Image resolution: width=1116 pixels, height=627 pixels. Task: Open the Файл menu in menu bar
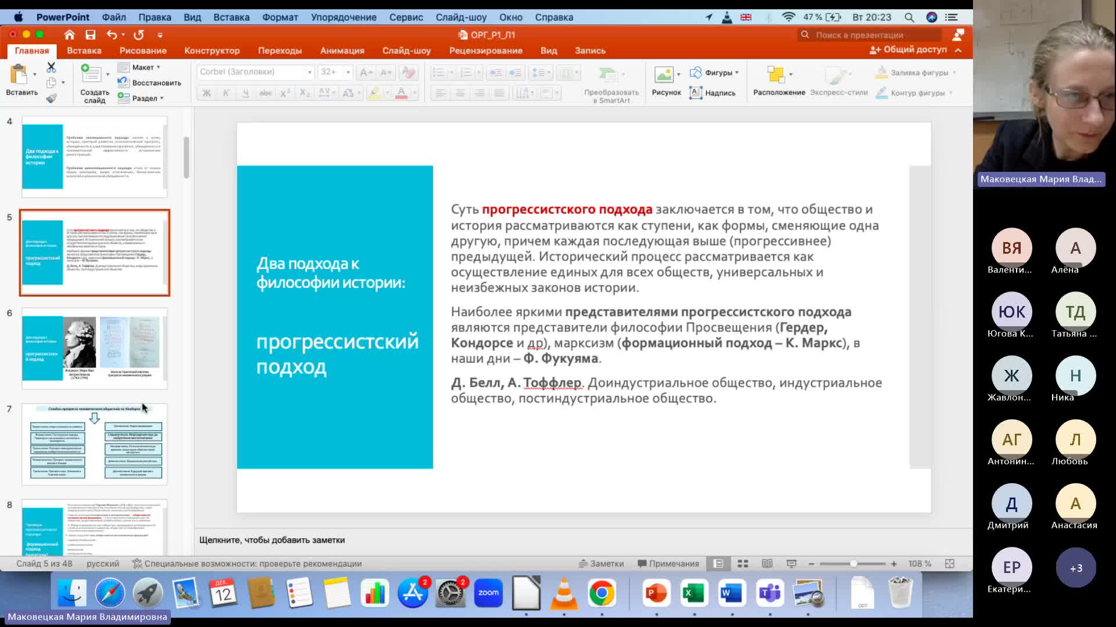[114, 17]
